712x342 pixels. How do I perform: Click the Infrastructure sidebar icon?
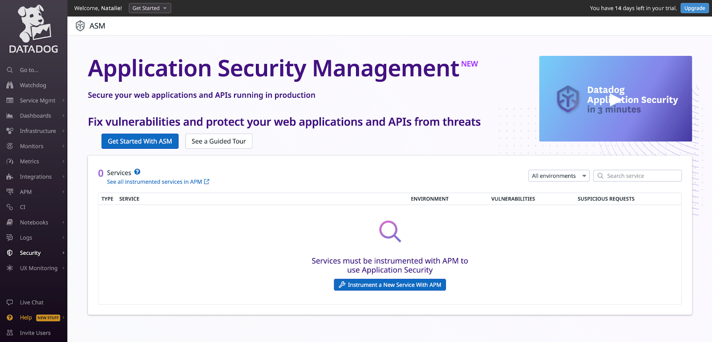[10, 131]
